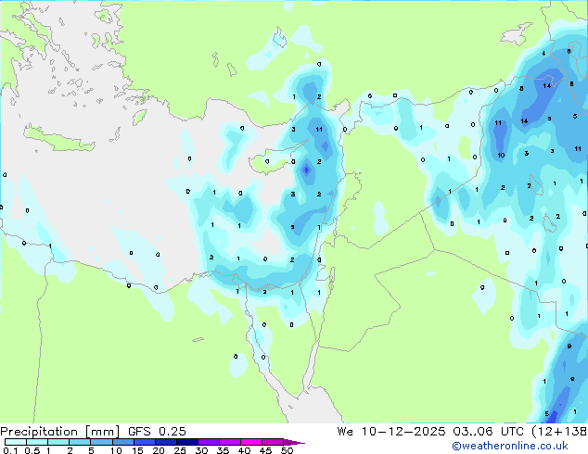Click the legend label "35"
The width and height of the screenshot is (588, 454).
[x=223, y=450]
